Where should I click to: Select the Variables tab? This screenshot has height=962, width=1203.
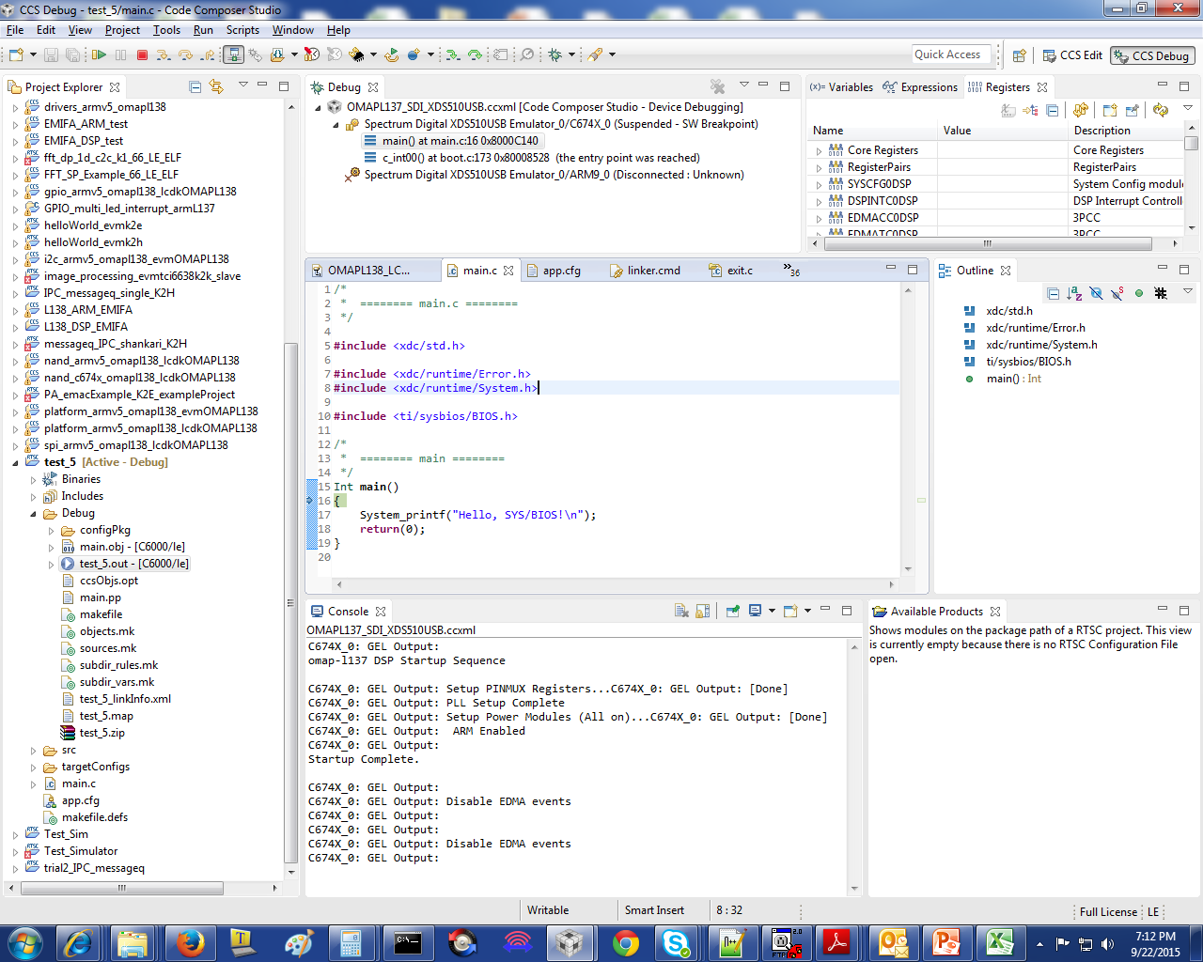click(x=842, y=86)
